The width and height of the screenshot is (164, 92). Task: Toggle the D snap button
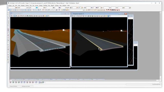(24, 10)
